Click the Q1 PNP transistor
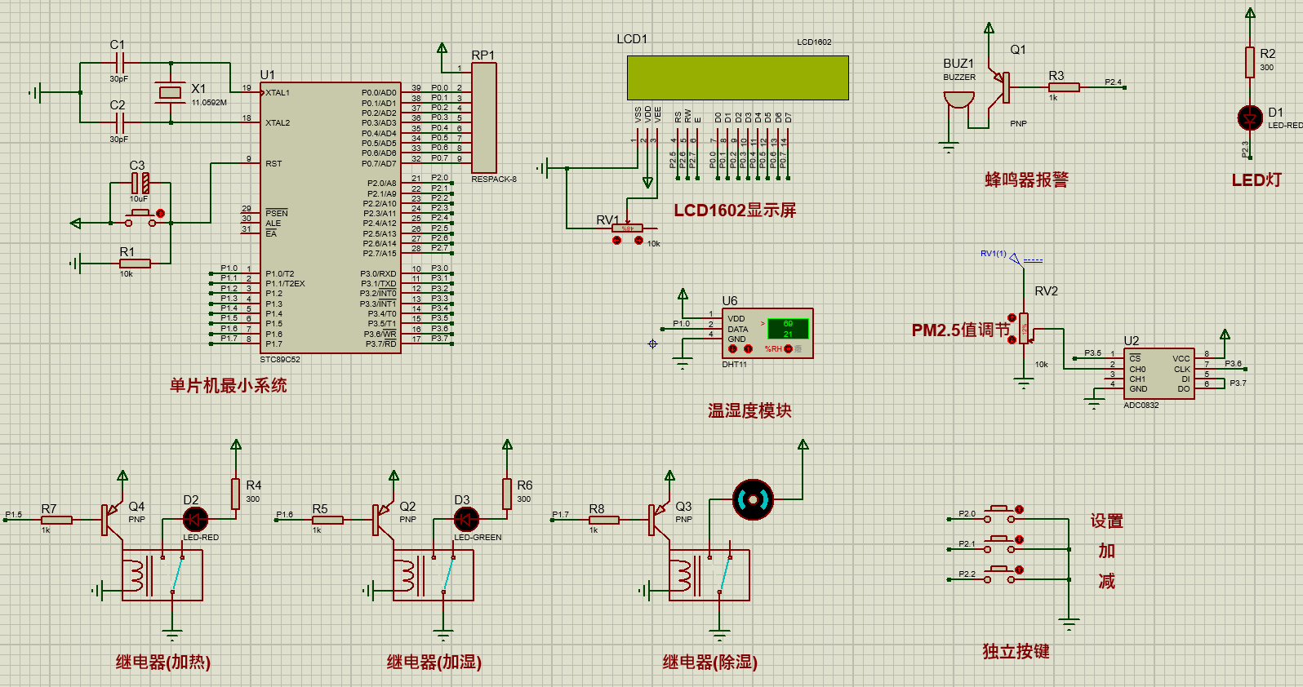 pos(1003,86)
